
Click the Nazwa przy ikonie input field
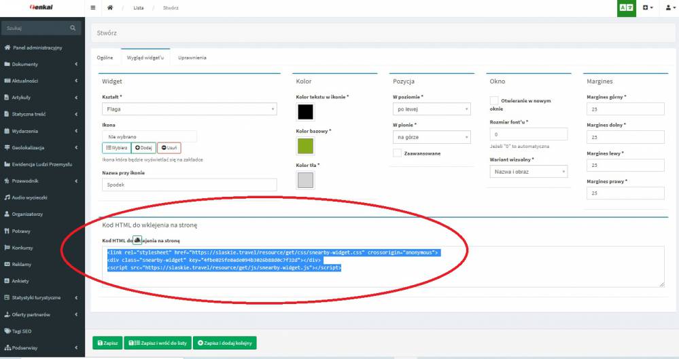coord(189,185)
